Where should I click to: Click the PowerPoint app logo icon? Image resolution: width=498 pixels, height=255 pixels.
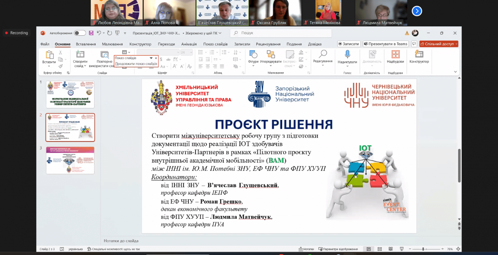[x=43, y=33]
